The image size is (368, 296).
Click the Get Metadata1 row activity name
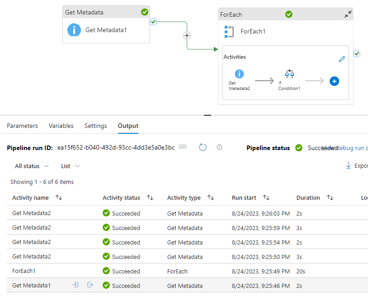(31, 286)
